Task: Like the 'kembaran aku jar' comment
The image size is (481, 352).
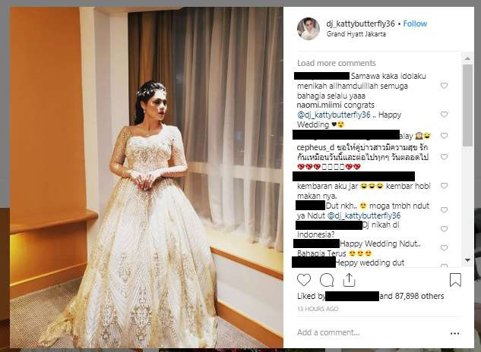Action: pyautogui.click(x=444, y=186)
